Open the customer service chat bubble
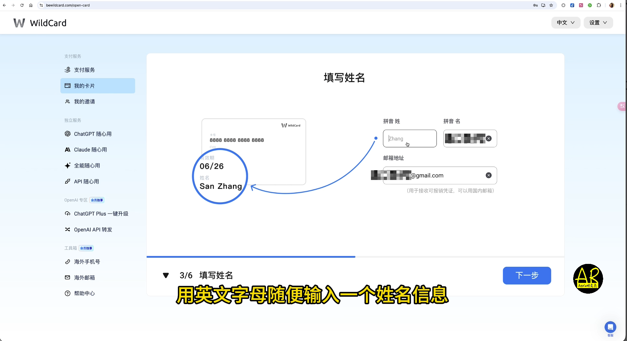 (x=610, y=327)
